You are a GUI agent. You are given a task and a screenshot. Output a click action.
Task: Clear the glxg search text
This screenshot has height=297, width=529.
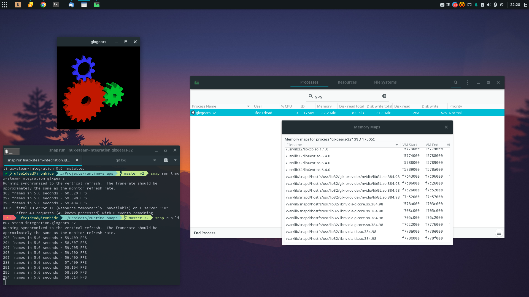coord(384,96)
